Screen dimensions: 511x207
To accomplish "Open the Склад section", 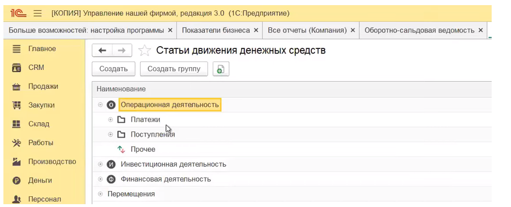I will [39, 124].
